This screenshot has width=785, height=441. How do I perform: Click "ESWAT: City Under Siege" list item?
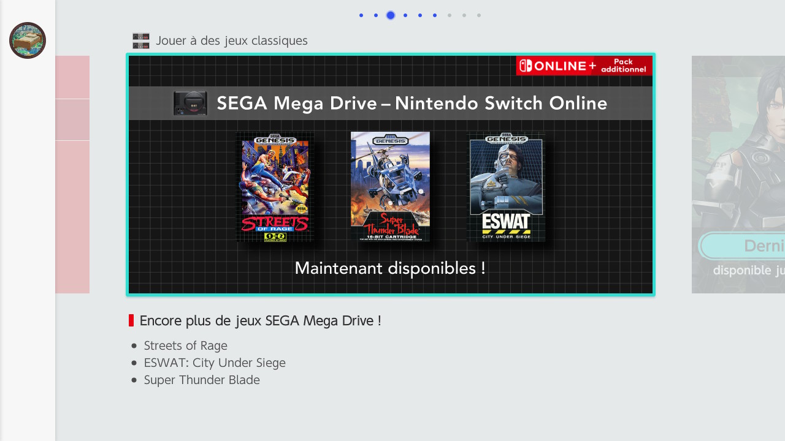click(x=215, y=363)
